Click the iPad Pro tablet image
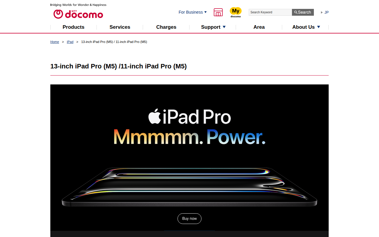The image size is (379, 237). [189, 187]
